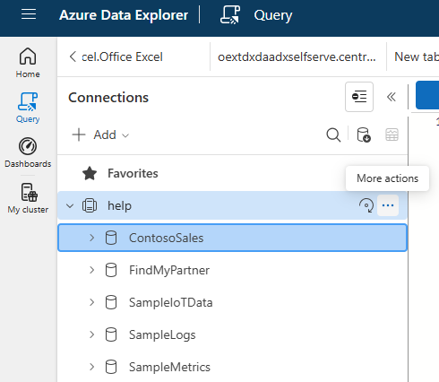Expand the SampleIoTData database

(x=92, y=302)
